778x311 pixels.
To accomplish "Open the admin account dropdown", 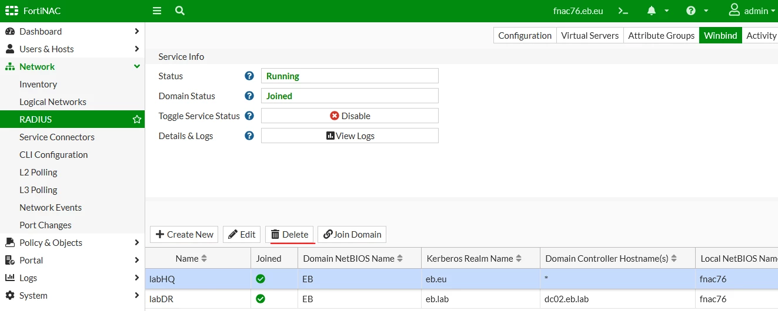I will pyautogui.click(x=752, y=11).
